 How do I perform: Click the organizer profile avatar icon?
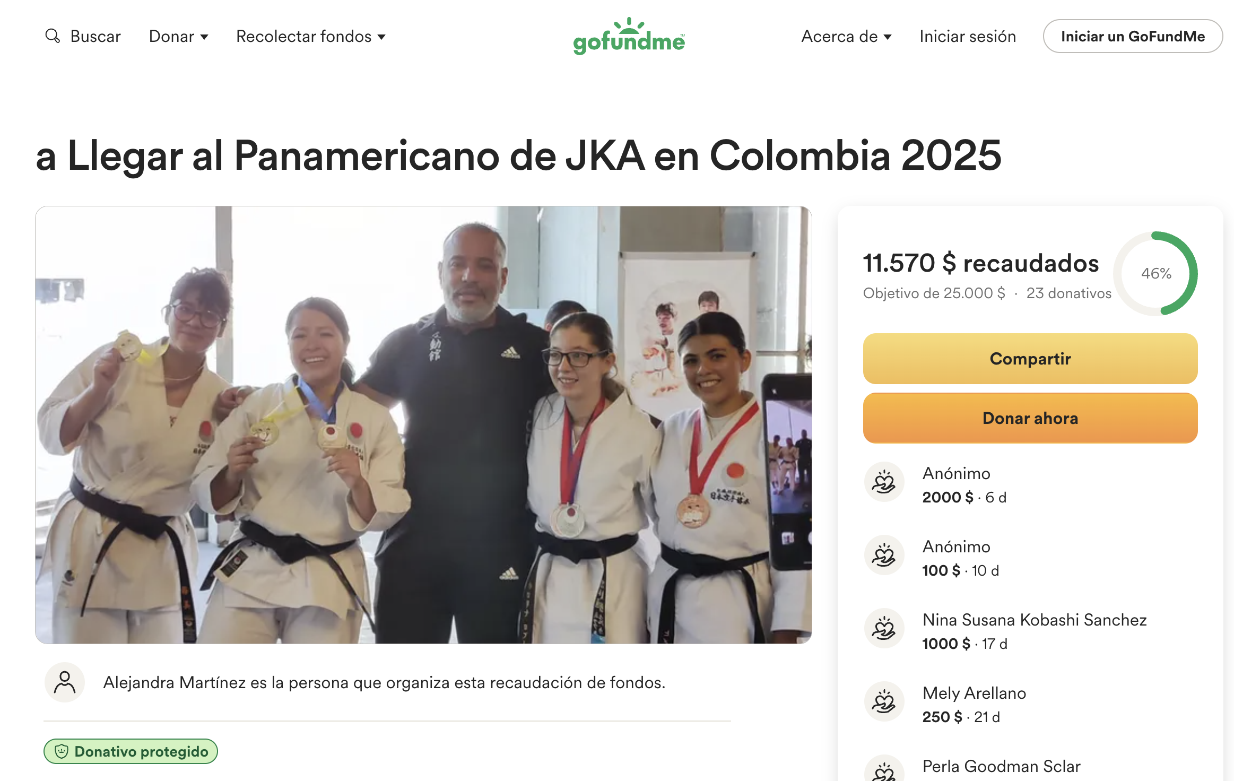point(65,682)
